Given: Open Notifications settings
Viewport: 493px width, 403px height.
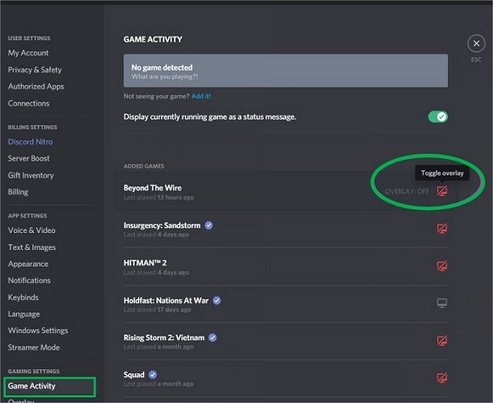Looking at the screenshot, I should [x=29, y=280].
